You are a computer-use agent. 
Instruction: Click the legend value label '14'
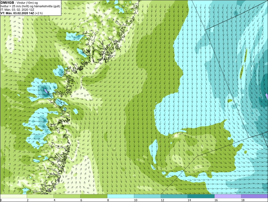tap(189, 200)
